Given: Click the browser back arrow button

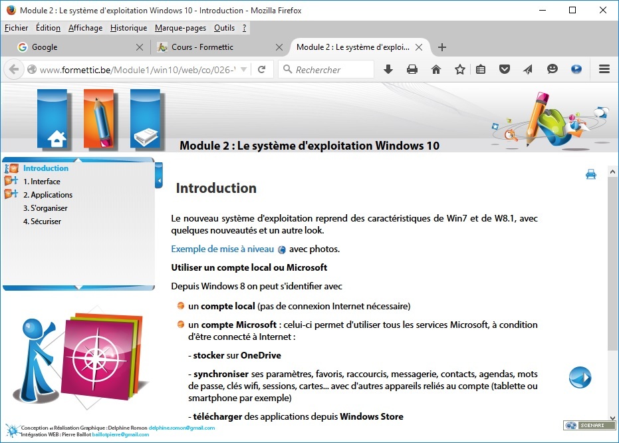Looking at the screenshot, I should [x=14, y=69].
